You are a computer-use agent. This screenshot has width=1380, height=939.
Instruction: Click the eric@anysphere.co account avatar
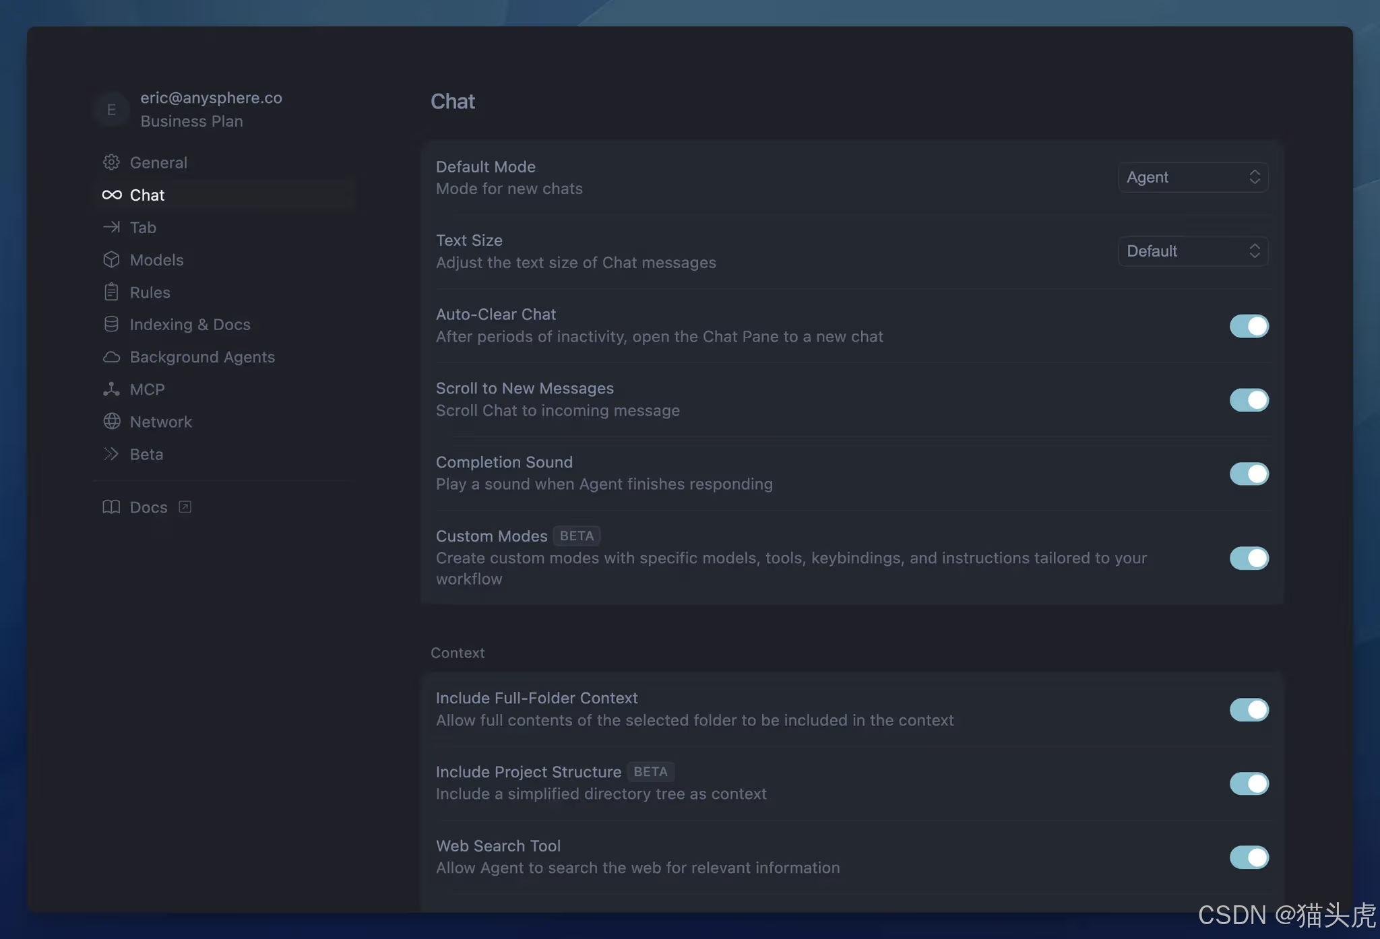(x=111, y=109)
